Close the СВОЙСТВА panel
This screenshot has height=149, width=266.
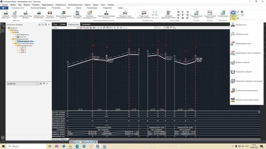(x=47, y=84)
